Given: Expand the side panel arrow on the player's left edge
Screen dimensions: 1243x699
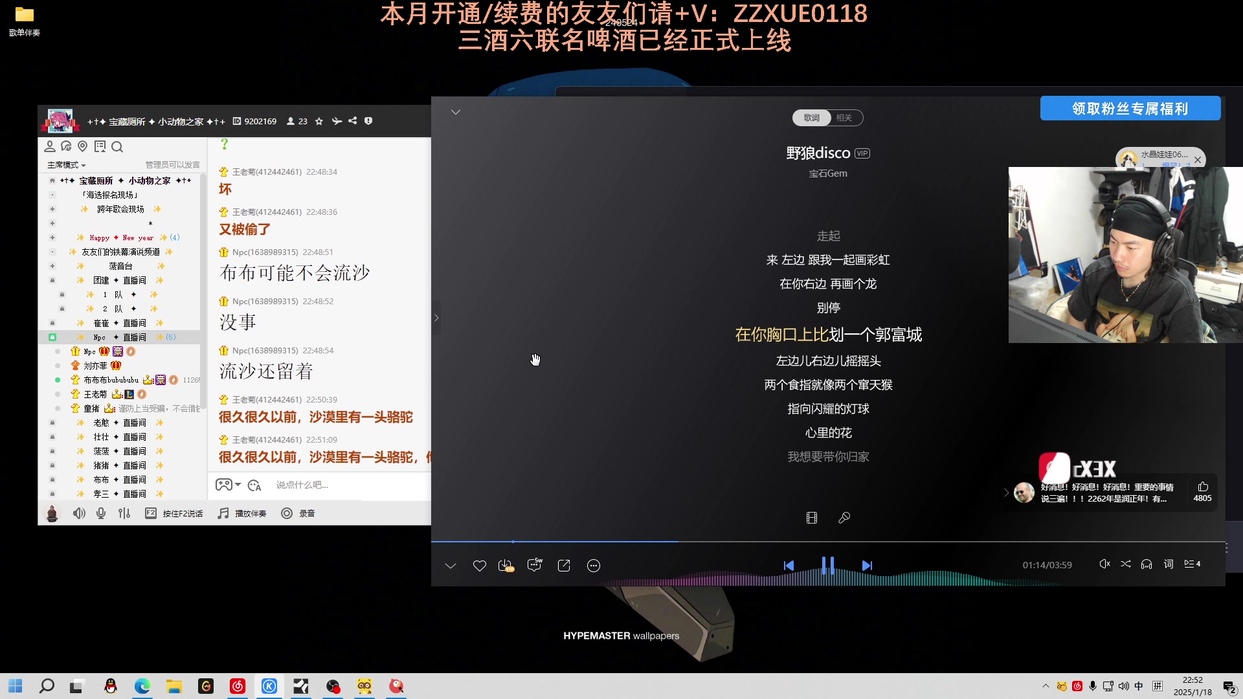Looking at the screenshot, I should click(436, 318).
